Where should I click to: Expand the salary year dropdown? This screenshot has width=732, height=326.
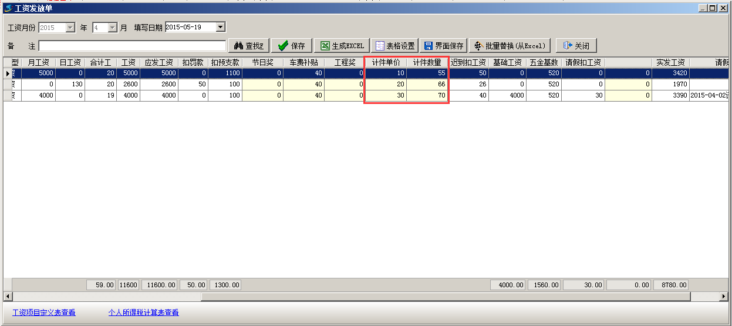(70, 28)
